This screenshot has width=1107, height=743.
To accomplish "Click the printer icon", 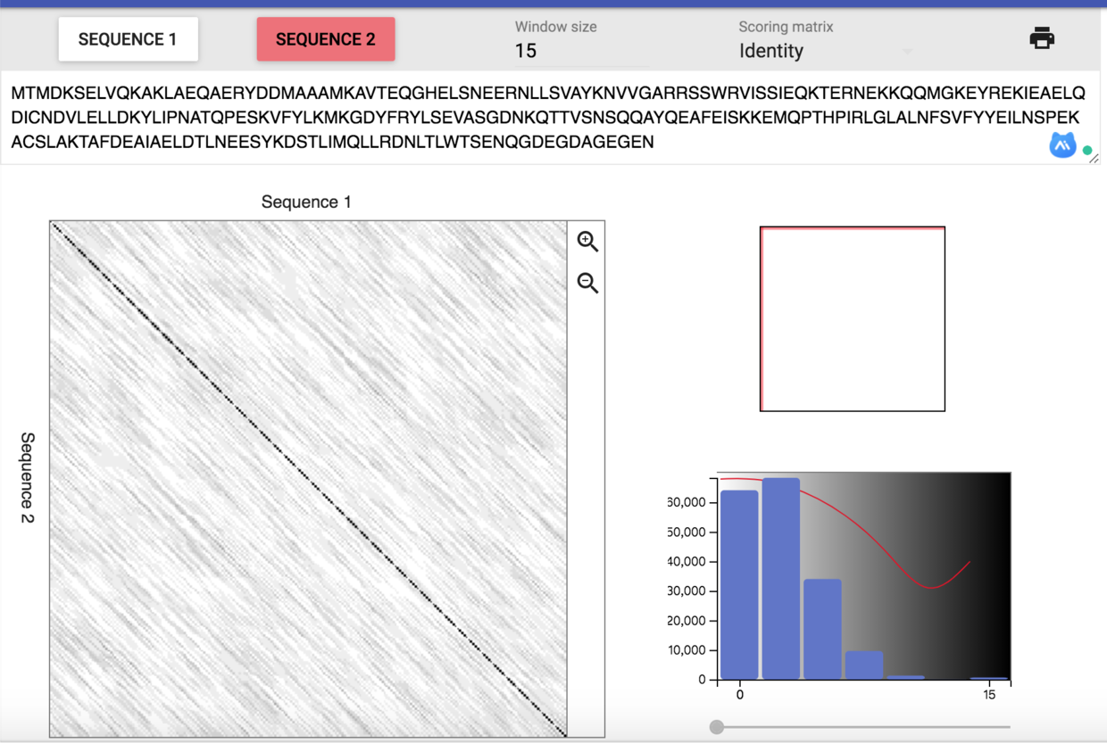I will click(1042, 38).
